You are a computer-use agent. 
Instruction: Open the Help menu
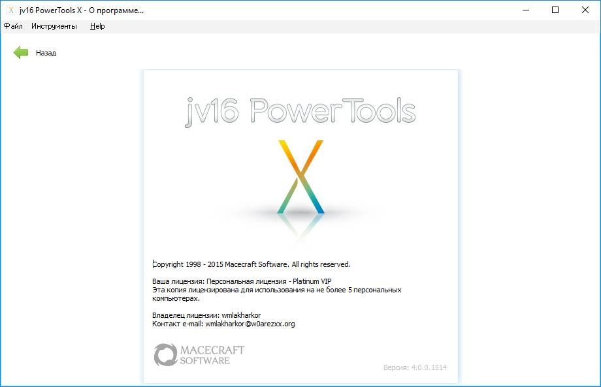[97, 26]
